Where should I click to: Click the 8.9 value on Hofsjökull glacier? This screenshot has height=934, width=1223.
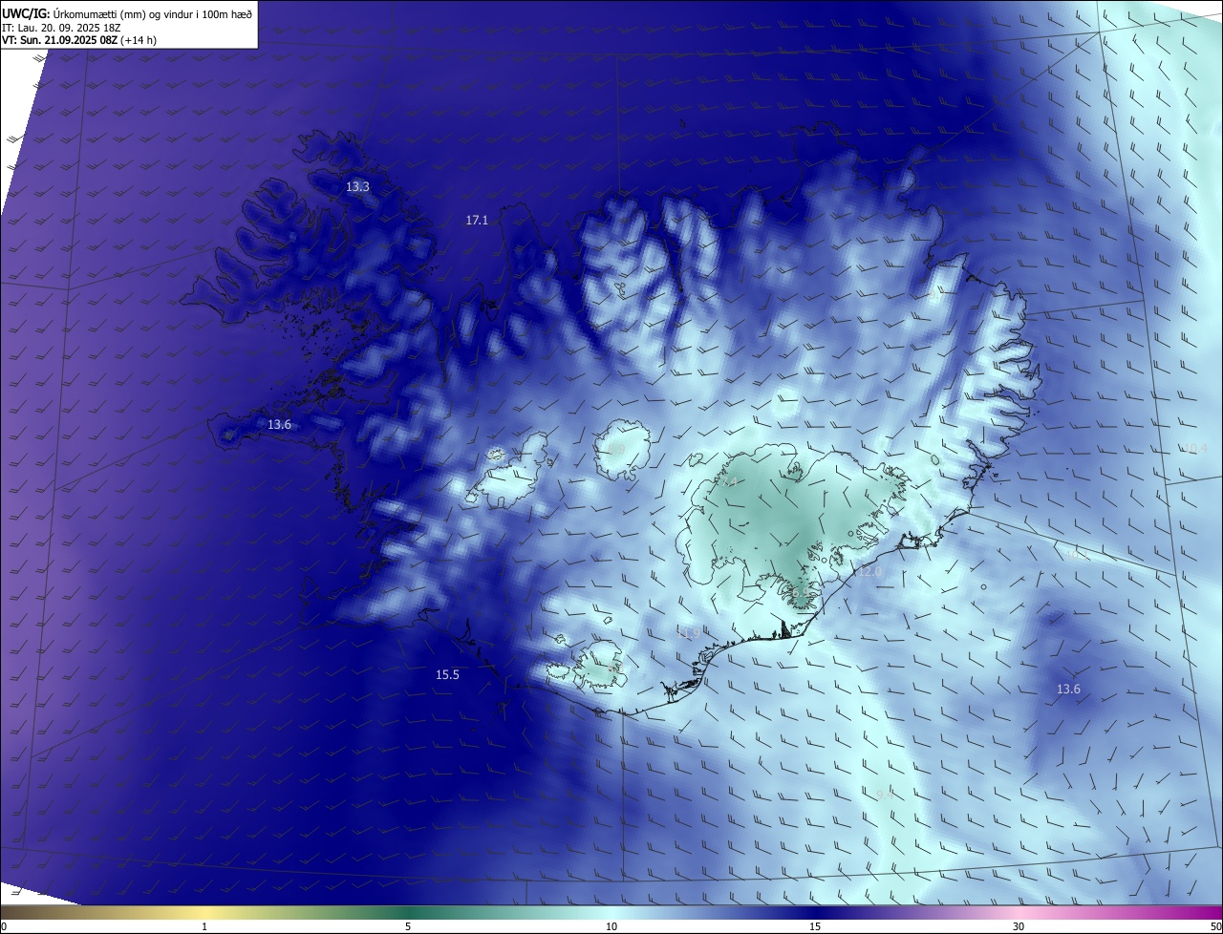click(616, 449)
